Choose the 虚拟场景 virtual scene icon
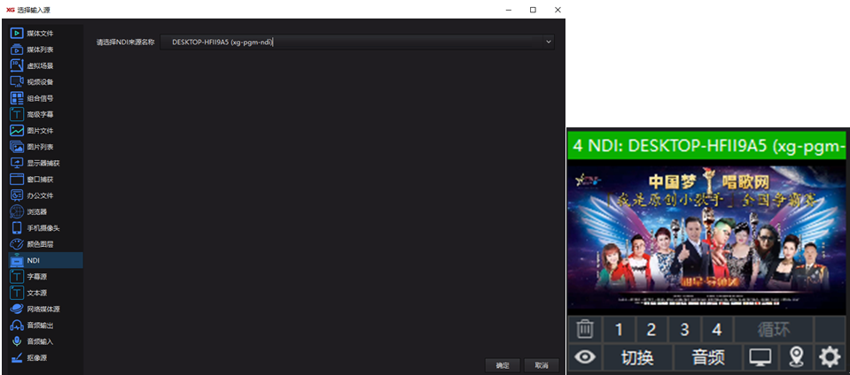 pyautogui.click(x=17, y=65)
